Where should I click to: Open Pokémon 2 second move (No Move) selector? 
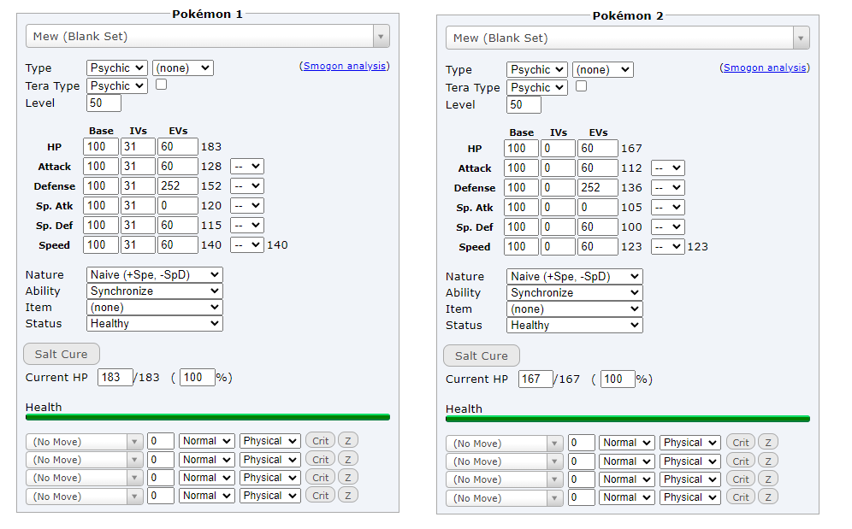[x=504, y=461]
